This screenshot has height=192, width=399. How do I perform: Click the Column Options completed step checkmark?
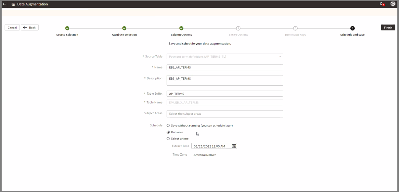pos(181,28)
